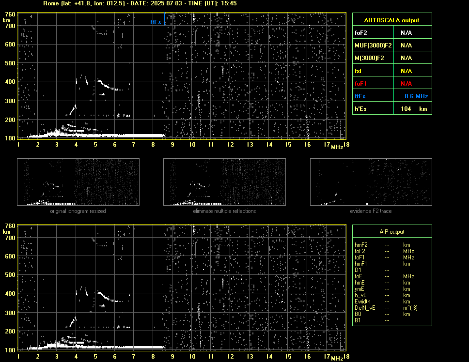469x362 pixels.
Task: Click the 'evidence F2 trace' caption
Action: coord(371,211)
